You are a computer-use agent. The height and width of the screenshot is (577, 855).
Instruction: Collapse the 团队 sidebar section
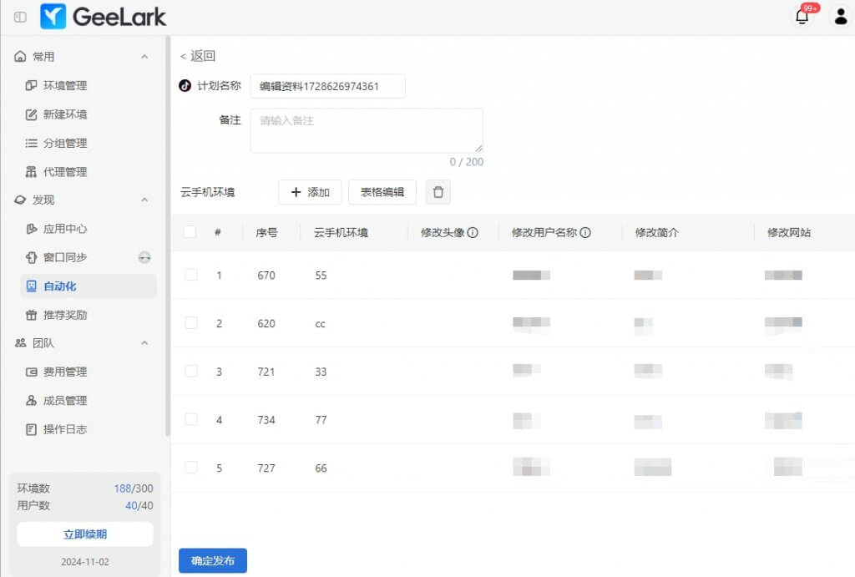144,343
